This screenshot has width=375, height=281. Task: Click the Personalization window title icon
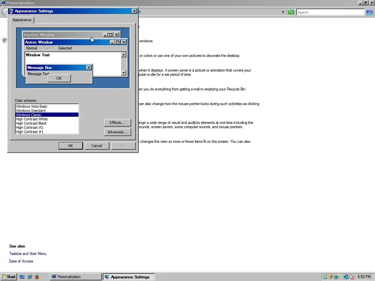(3, 3)
